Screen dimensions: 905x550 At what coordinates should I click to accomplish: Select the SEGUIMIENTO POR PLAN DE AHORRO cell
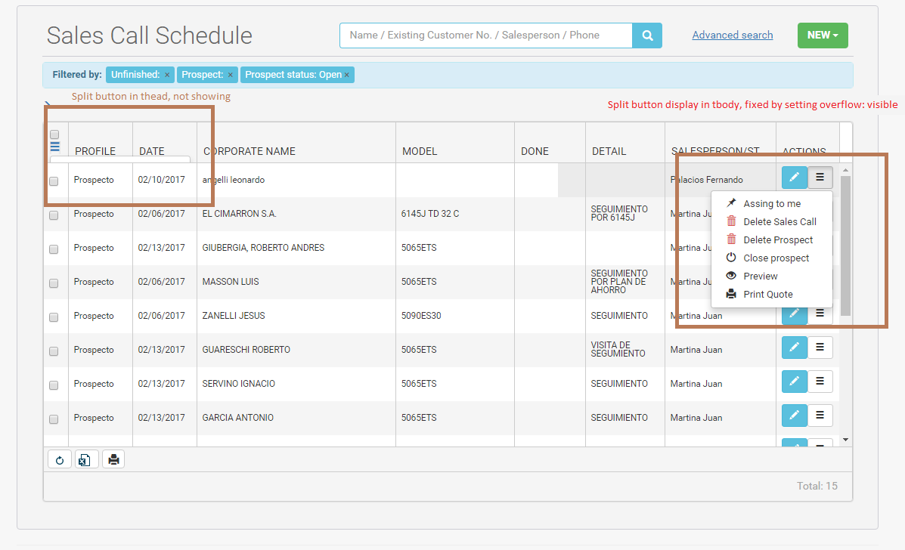pos(625,282)
